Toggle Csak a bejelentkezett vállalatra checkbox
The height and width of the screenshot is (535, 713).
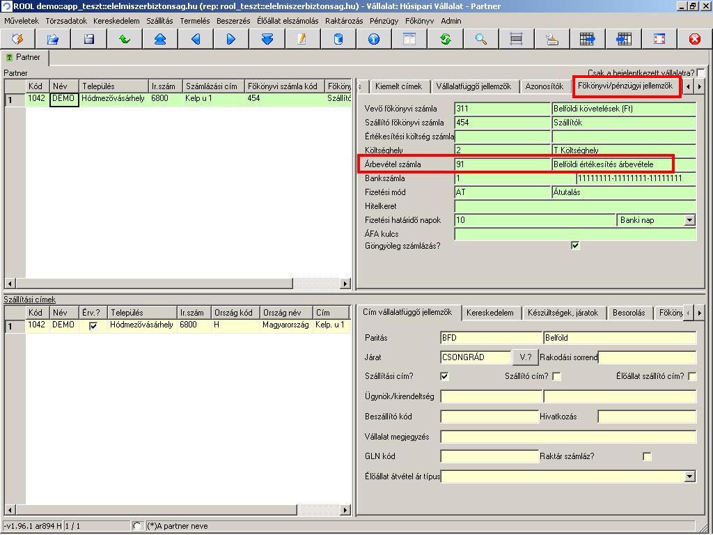[x=700, y=72]
